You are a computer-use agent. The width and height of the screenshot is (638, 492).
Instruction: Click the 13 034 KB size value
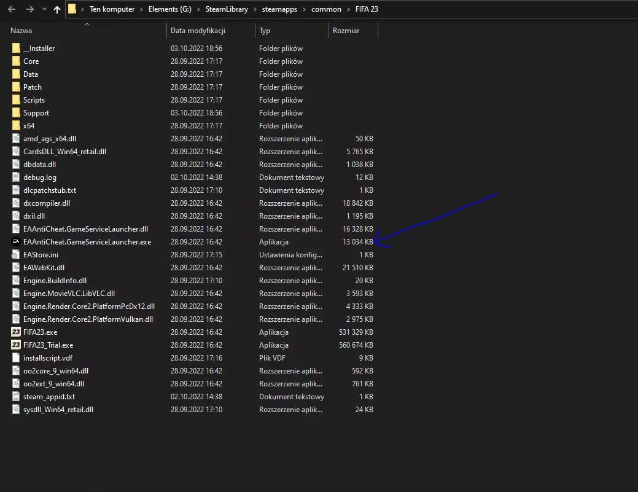(x=357, y=242)
